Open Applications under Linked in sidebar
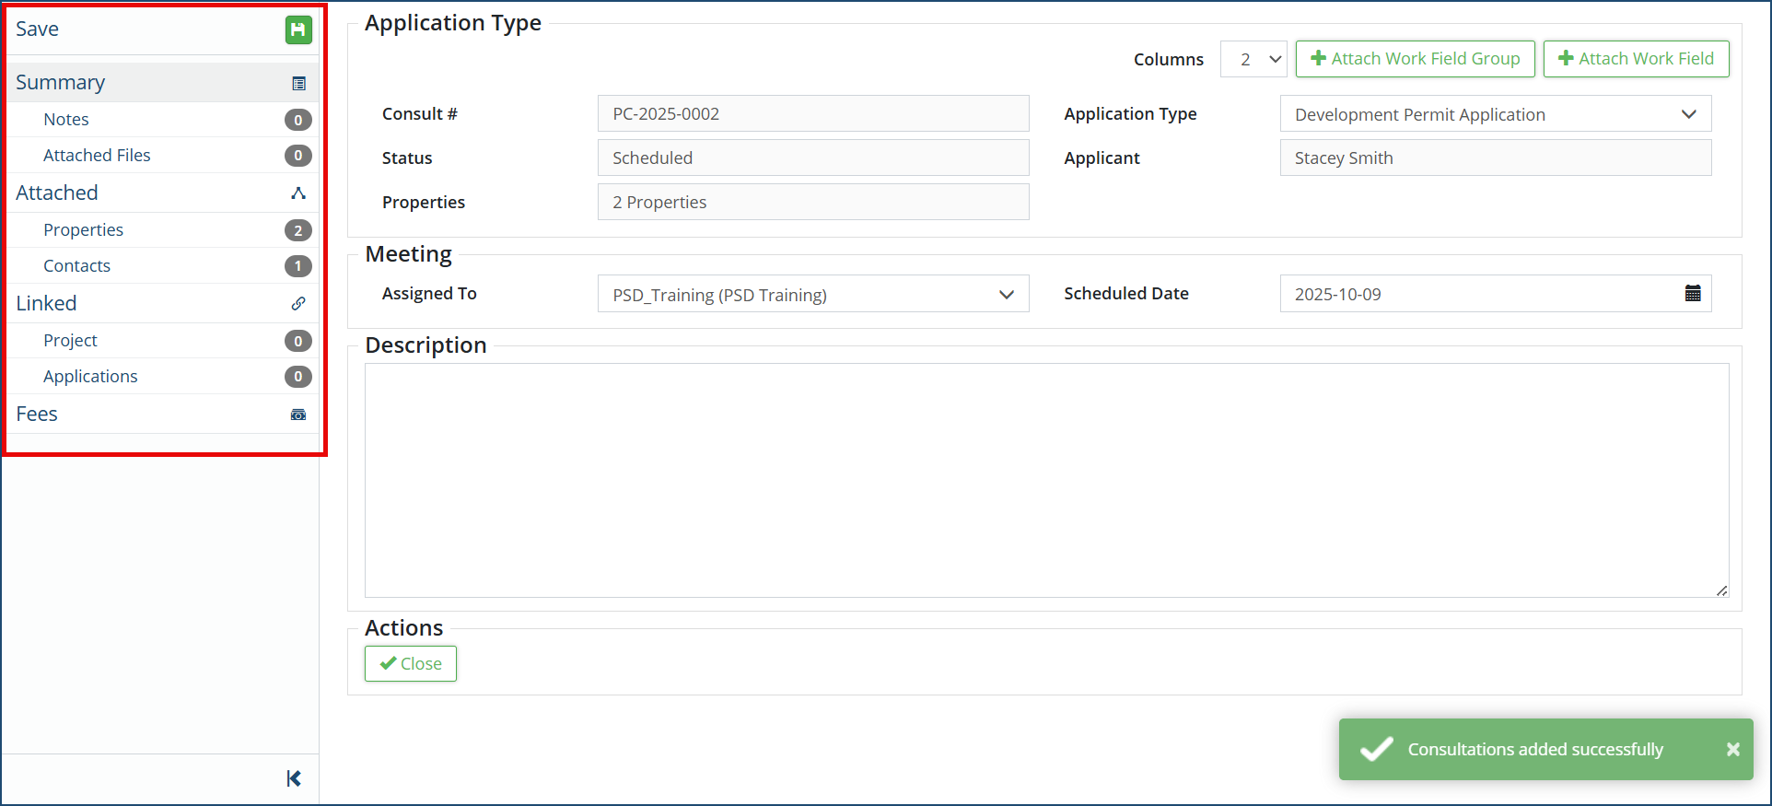1772x806 pixels. 90,377
